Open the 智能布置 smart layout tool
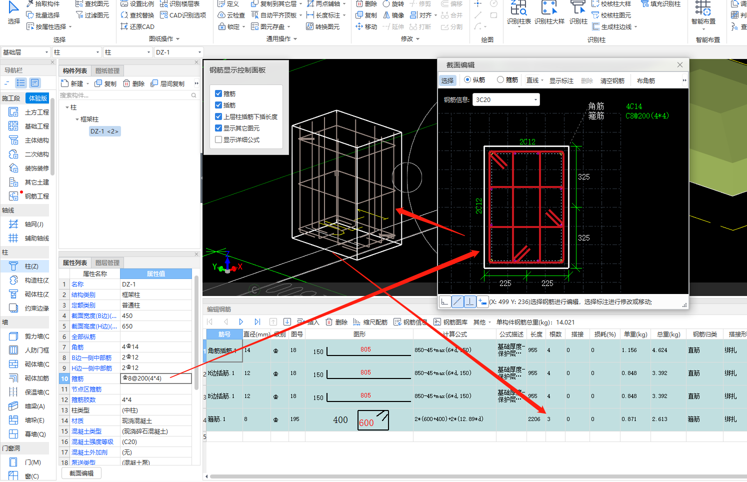 point(703,12)
